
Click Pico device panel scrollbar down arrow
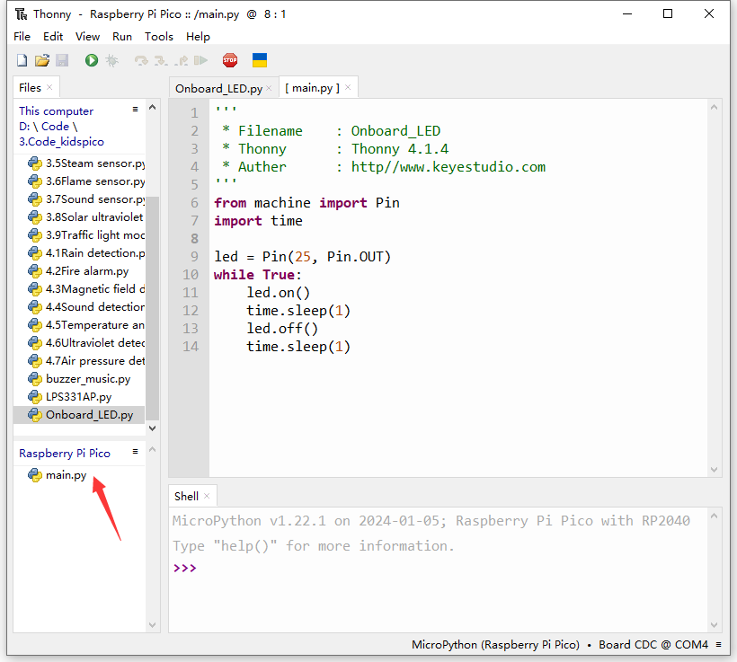click(x=152, y=625)
